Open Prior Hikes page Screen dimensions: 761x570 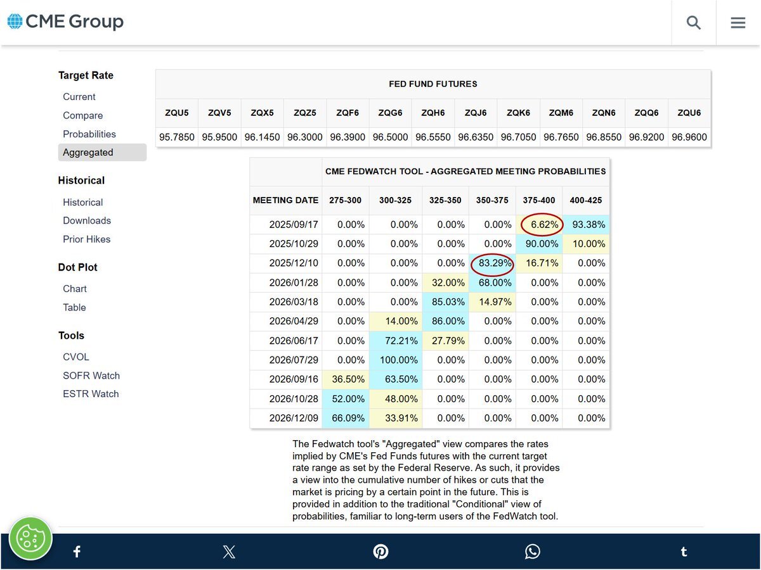tap(87, 239)
